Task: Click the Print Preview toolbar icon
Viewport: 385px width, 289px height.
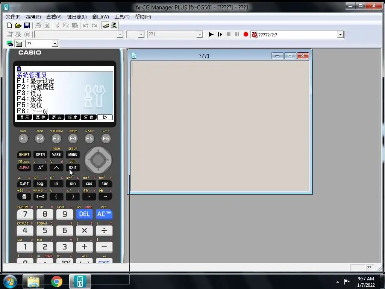Action: click(x=46, y=26)
